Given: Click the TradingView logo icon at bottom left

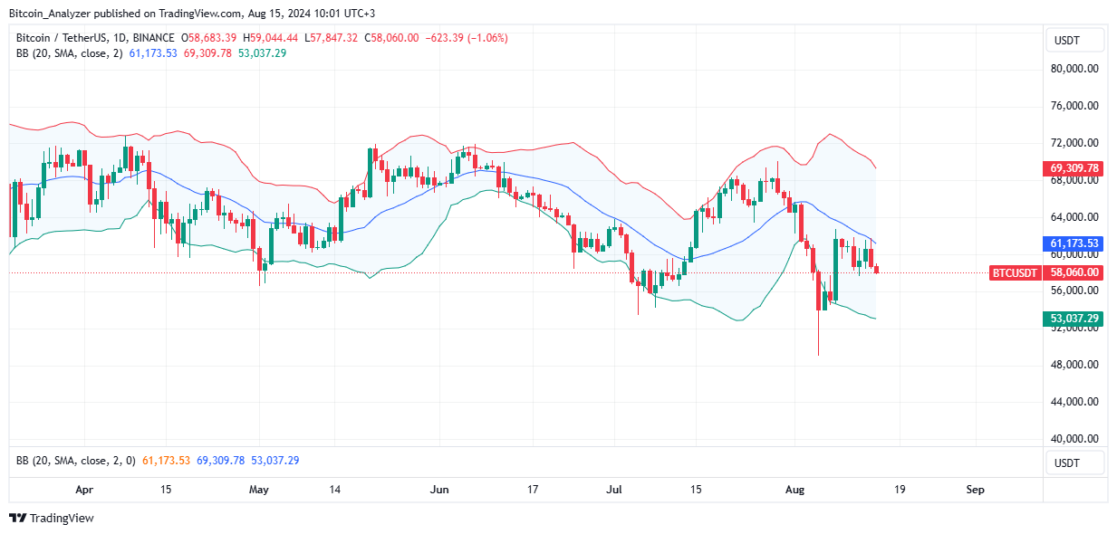Looking at the screenshot, I should 15,519.
